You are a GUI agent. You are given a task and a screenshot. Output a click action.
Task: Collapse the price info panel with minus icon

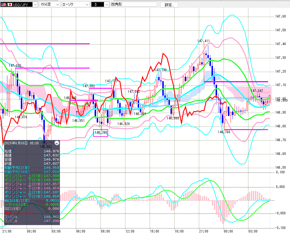tap(57, 143)
